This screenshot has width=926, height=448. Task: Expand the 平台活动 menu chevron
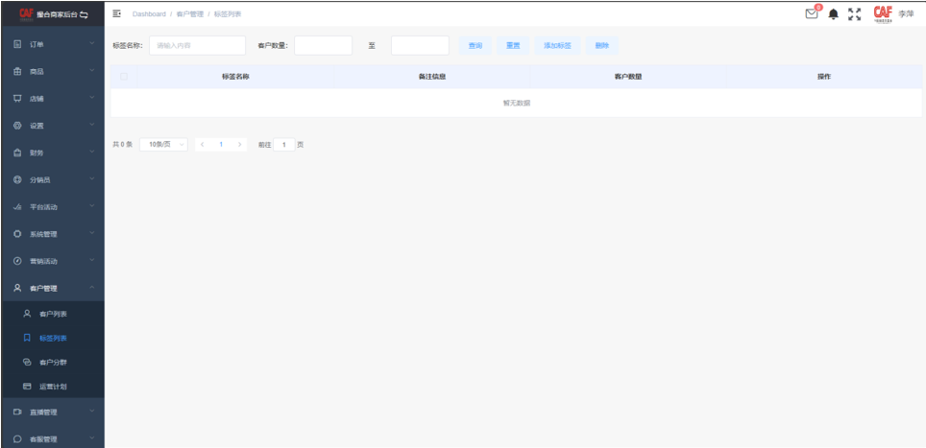92,205
